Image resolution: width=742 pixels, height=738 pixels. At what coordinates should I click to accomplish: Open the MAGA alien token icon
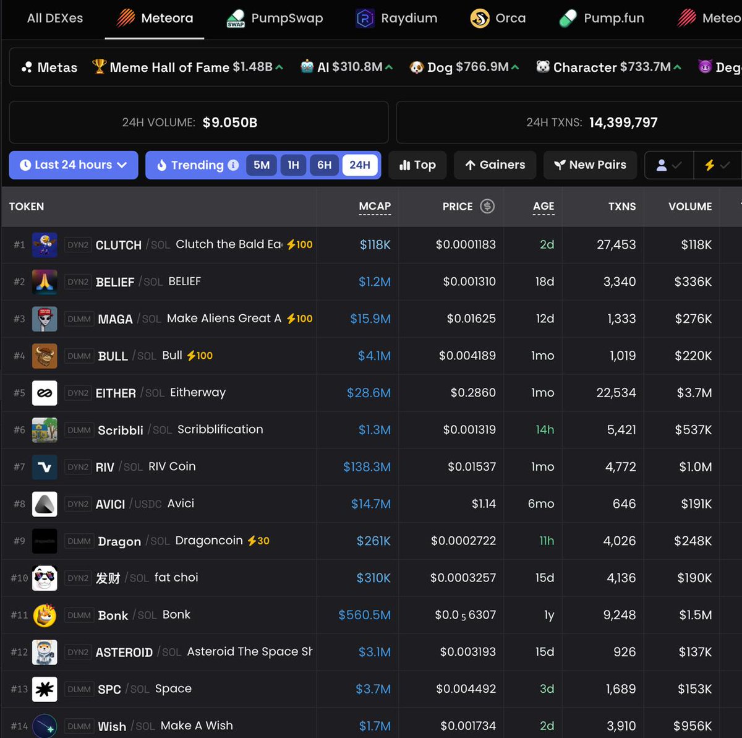click(x=45, y=319)
